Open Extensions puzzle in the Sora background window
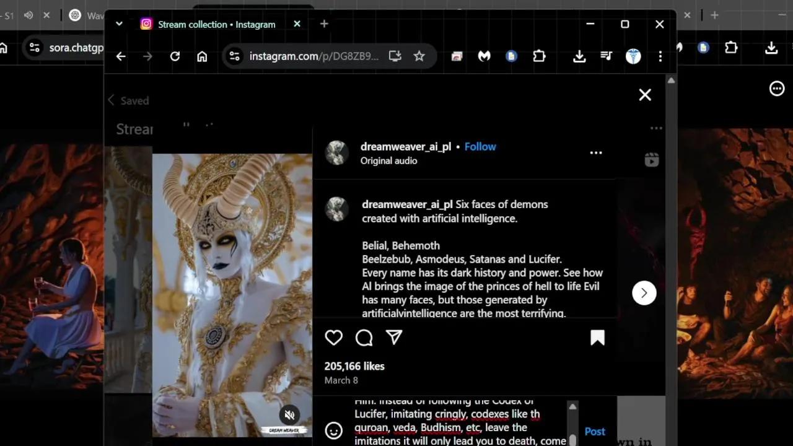Image resolution: width=793 pixels, height=446 pixels. click(x=731, y=48)
